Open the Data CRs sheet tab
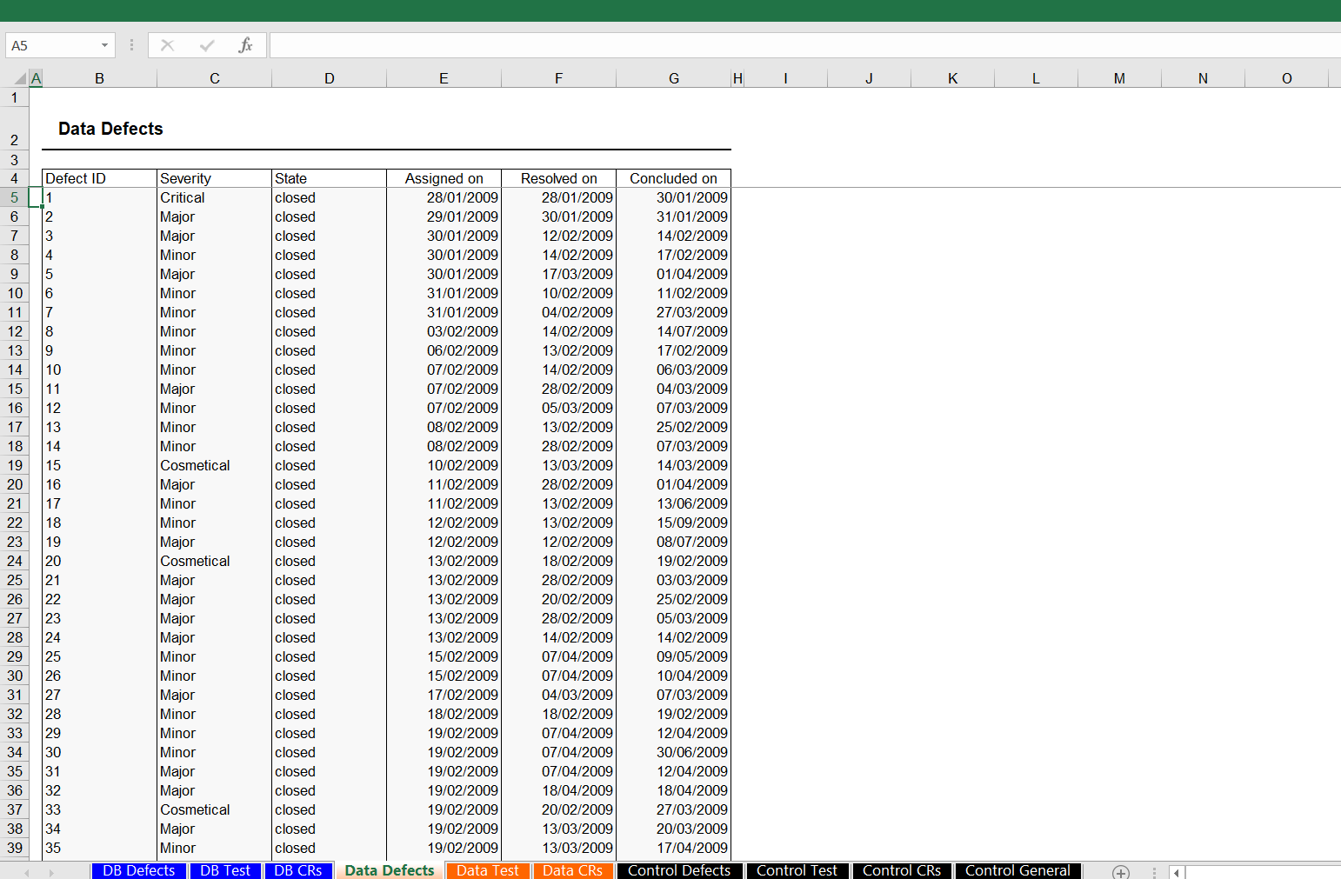 point(573,870)
